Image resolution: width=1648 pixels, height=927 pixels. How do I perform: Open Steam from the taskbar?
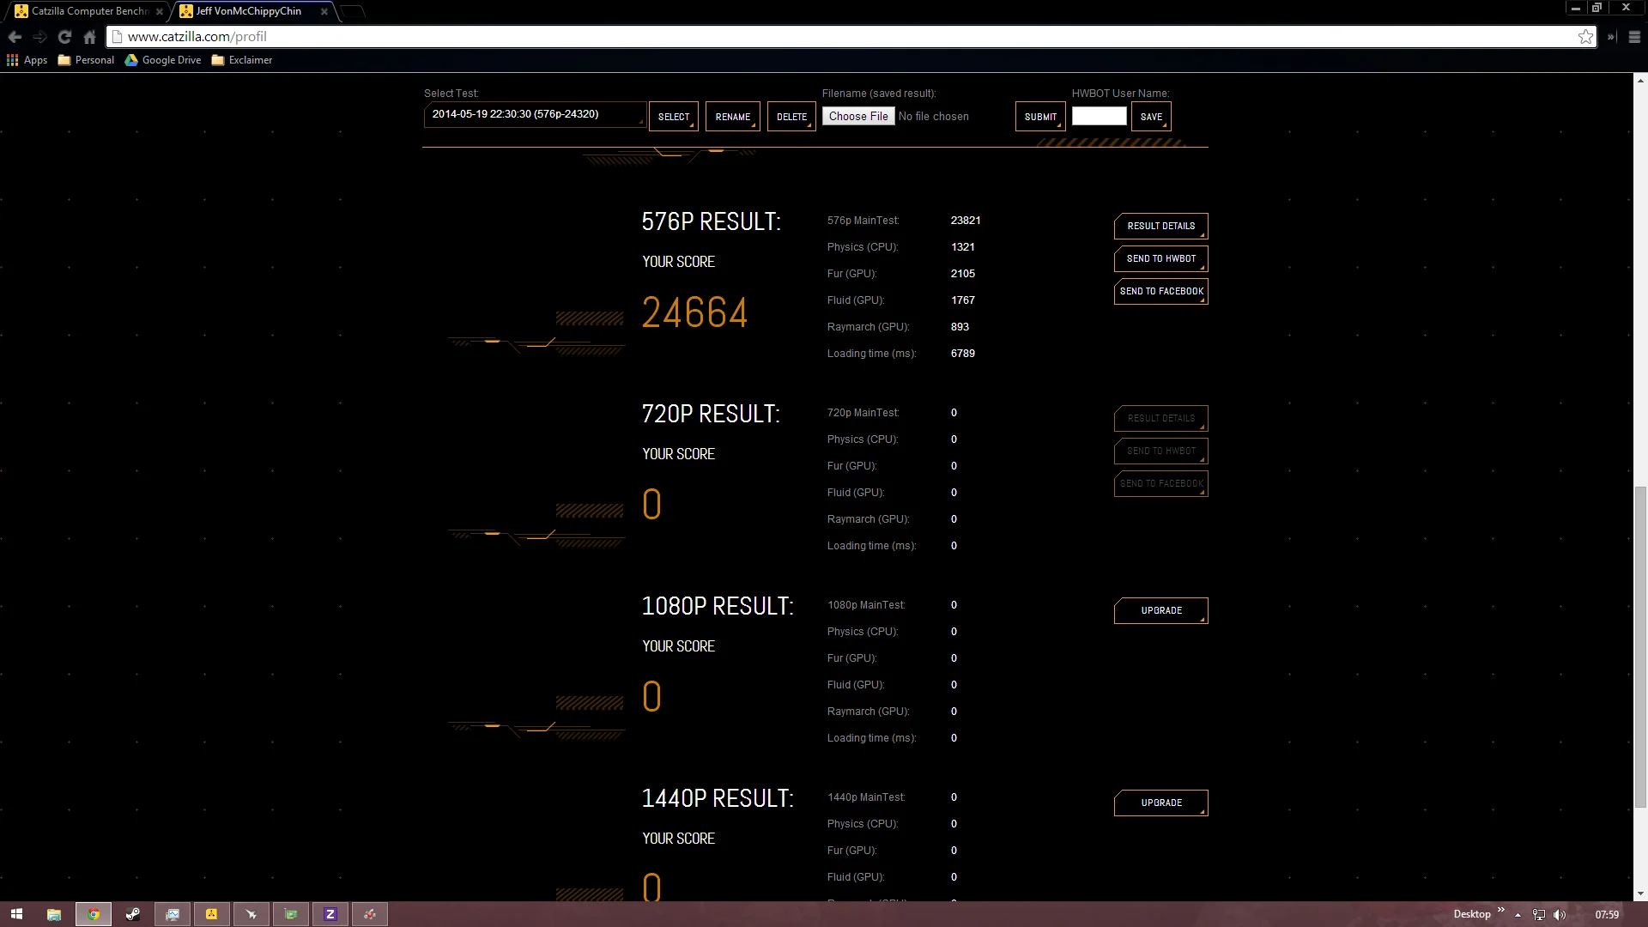click(133, 914)
